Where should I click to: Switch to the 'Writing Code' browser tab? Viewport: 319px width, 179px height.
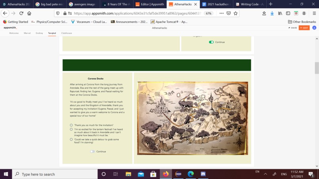(x=250, y=4)
